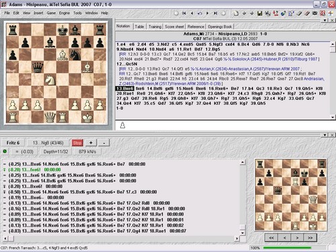The height and width of the screenshot is (252, 336).
Task: Click the red question-mark toolbar icon
Action: [x=276, y=13]
